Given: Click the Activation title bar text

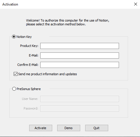Looking at the screenshot, I should pyautogui.click(x=10, y=4).
